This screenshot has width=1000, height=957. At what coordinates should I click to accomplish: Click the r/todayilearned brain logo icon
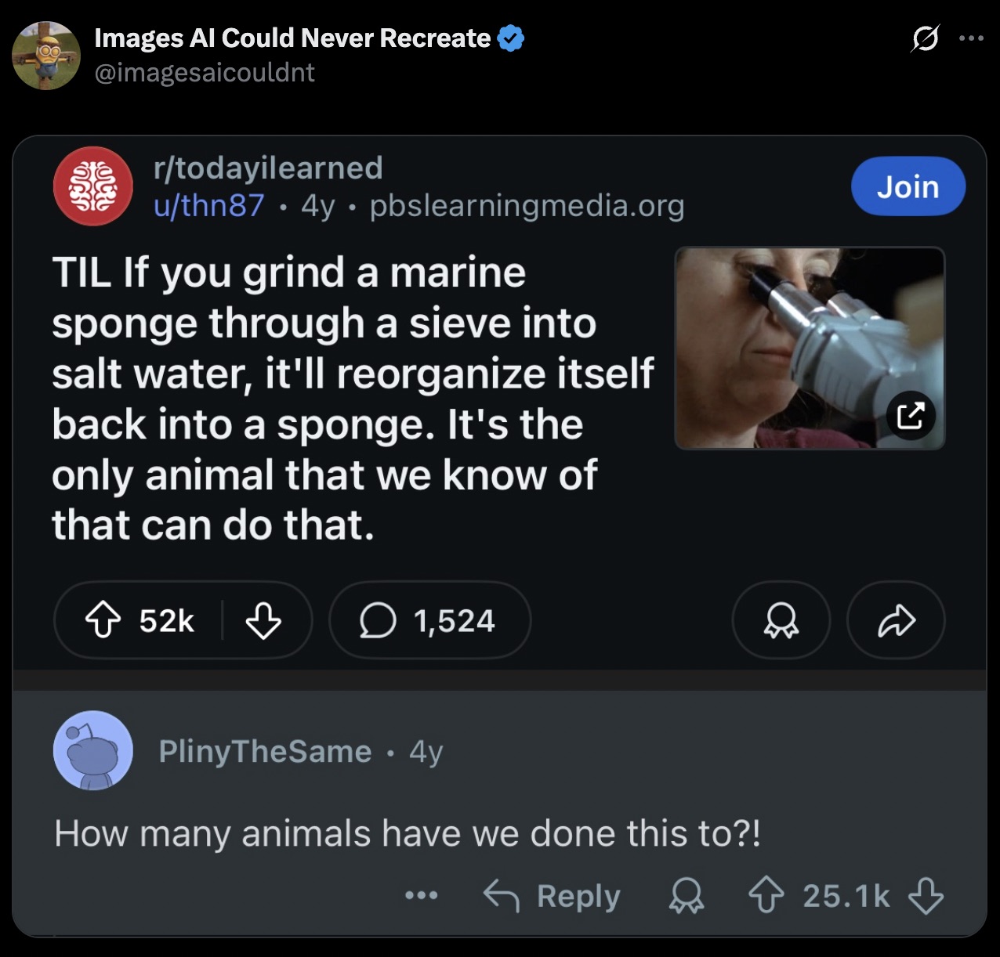(92, 186)
